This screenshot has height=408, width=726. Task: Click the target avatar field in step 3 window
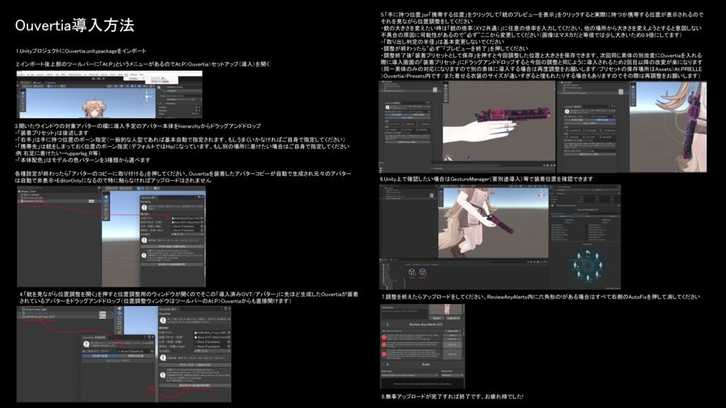[x=187, y=218]
